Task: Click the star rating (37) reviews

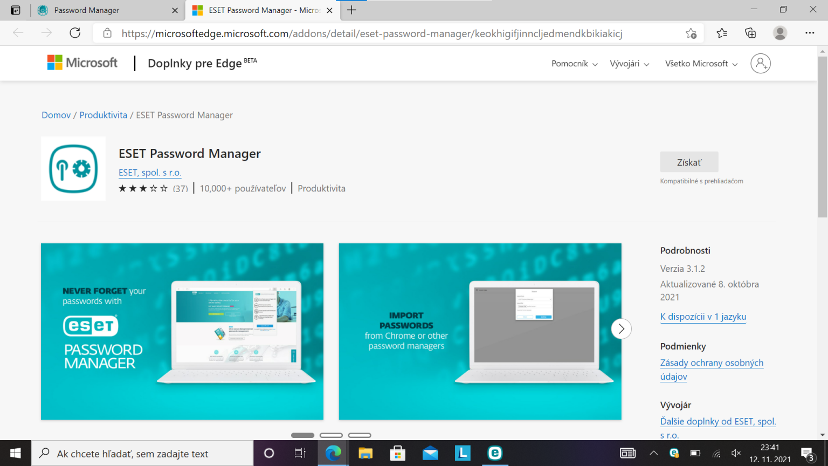Action: (x=153, y=188)
